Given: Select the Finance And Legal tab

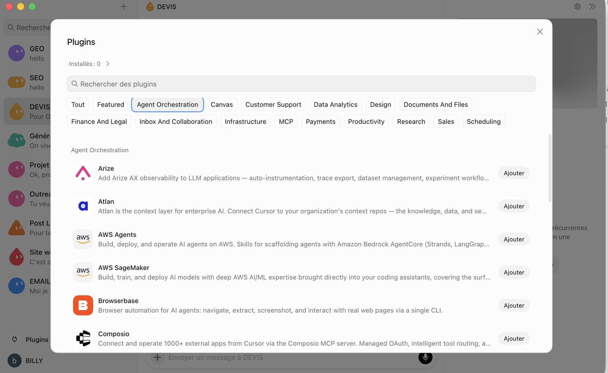Looking at the screenshot, I should [x=99, y=121].
